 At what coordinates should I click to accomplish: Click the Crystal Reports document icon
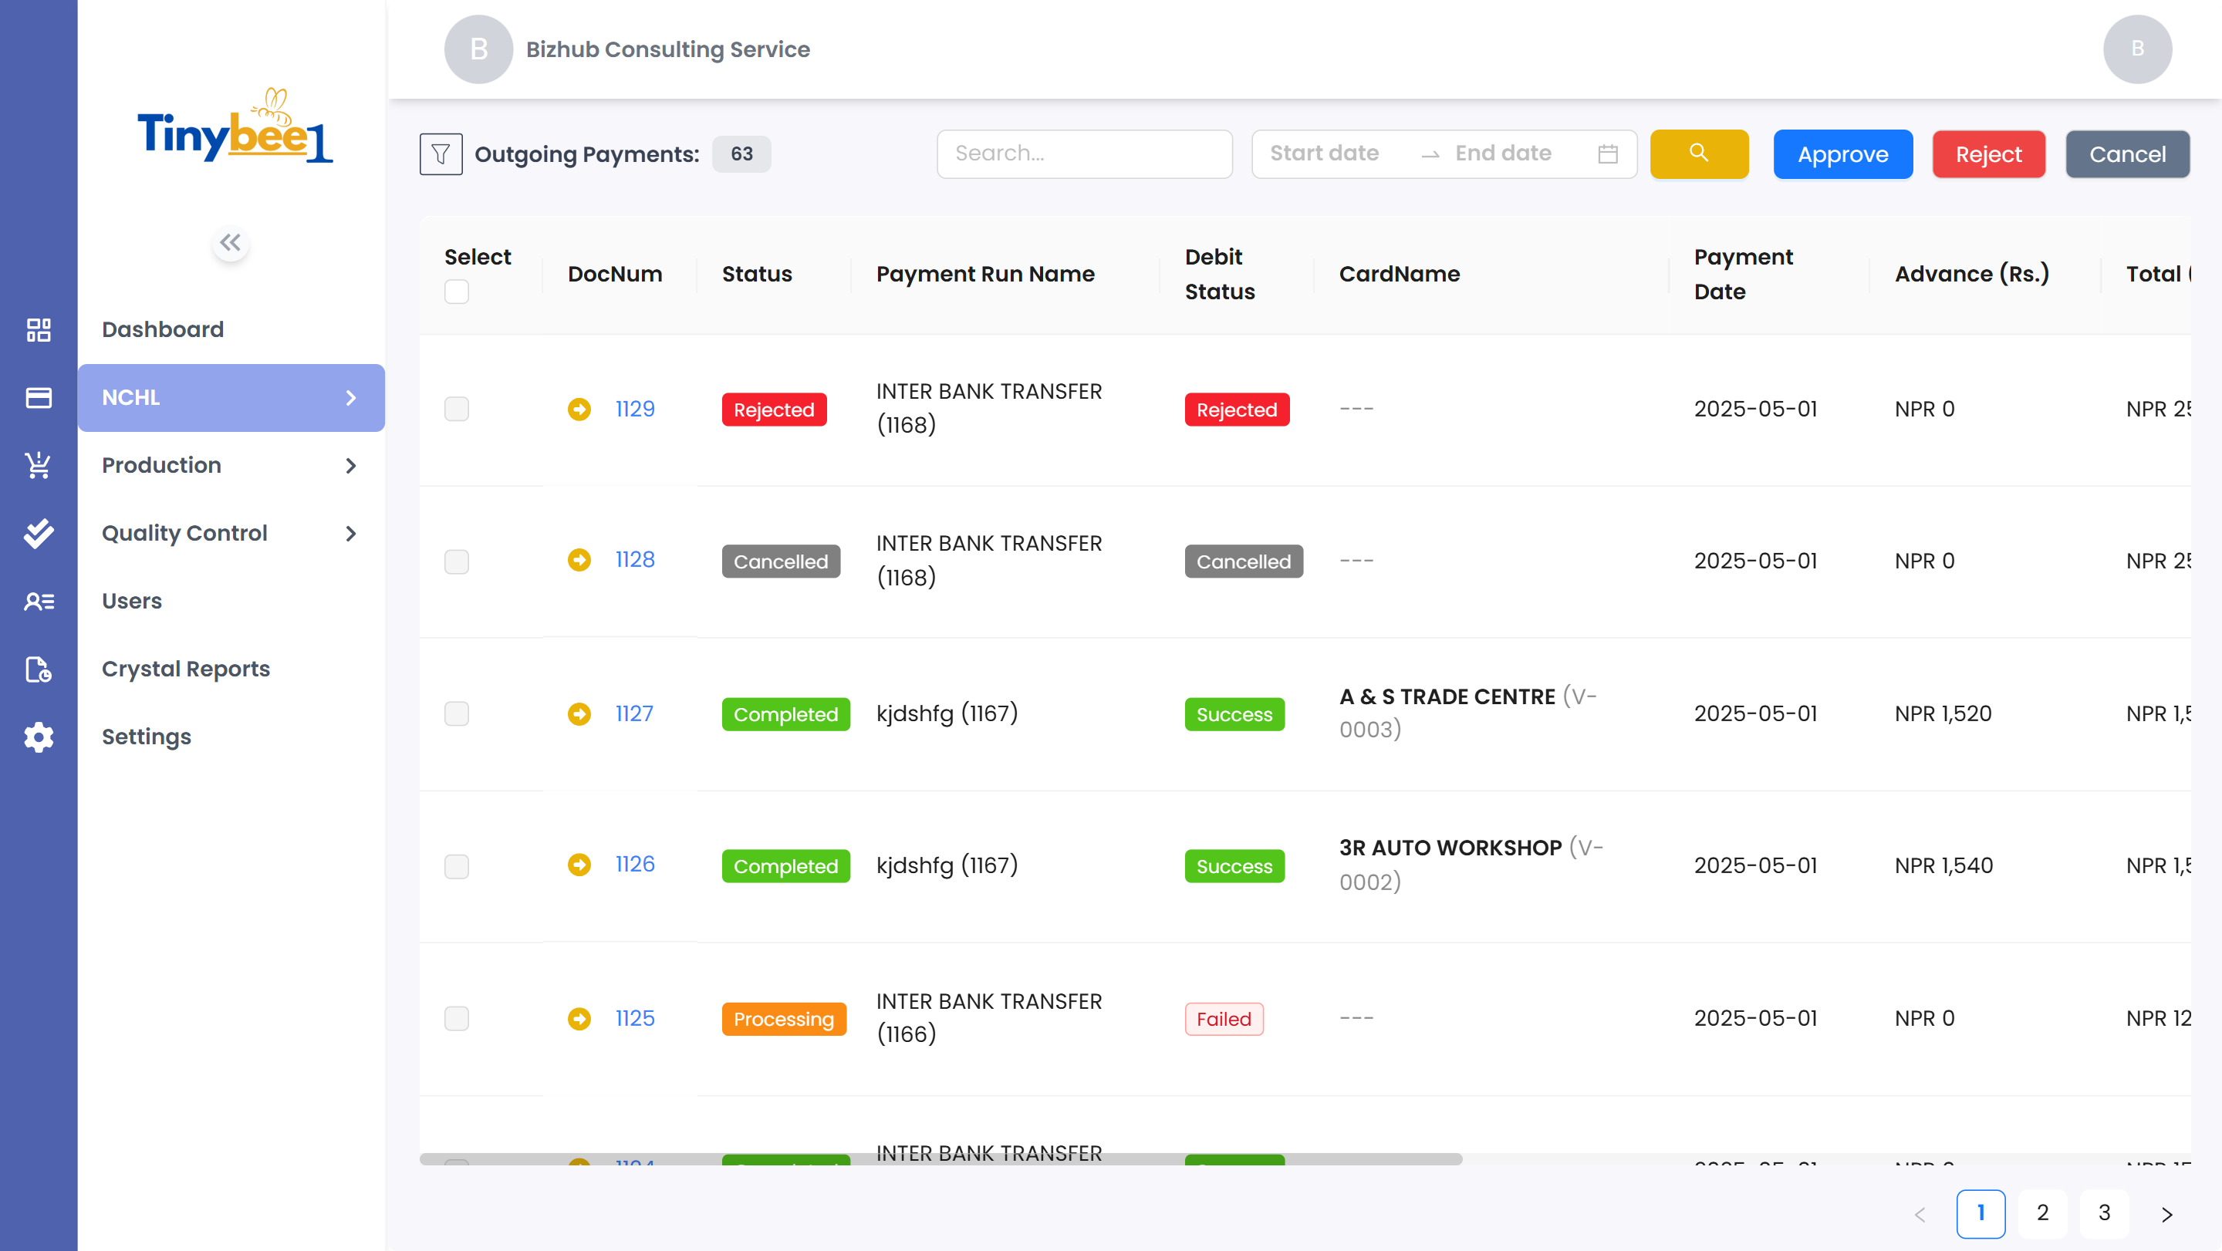point(39,669)
